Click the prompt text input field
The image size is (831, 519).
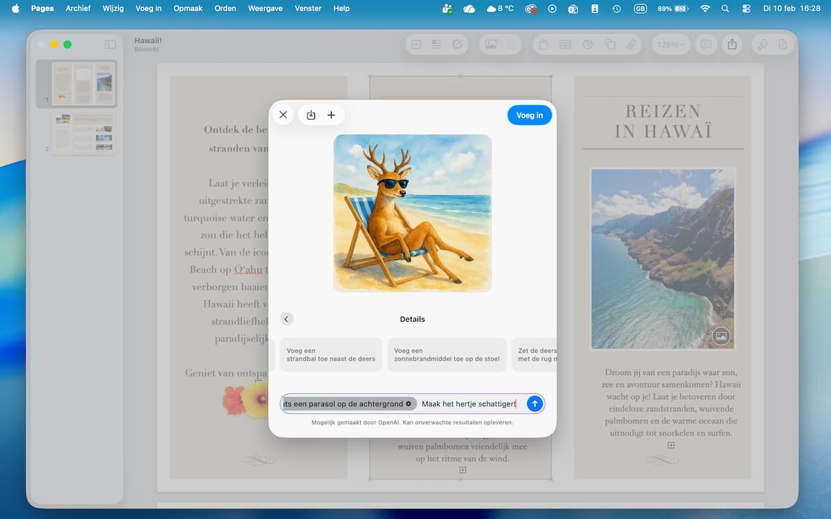coord(471,403)
